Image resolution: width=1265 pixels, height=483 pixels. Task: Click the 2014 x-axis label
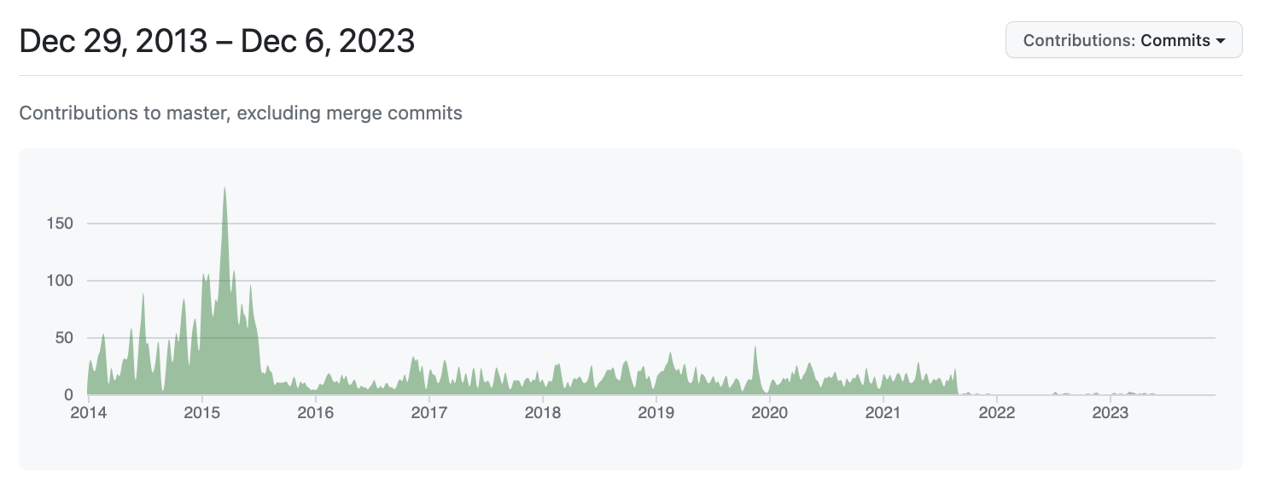88,413
